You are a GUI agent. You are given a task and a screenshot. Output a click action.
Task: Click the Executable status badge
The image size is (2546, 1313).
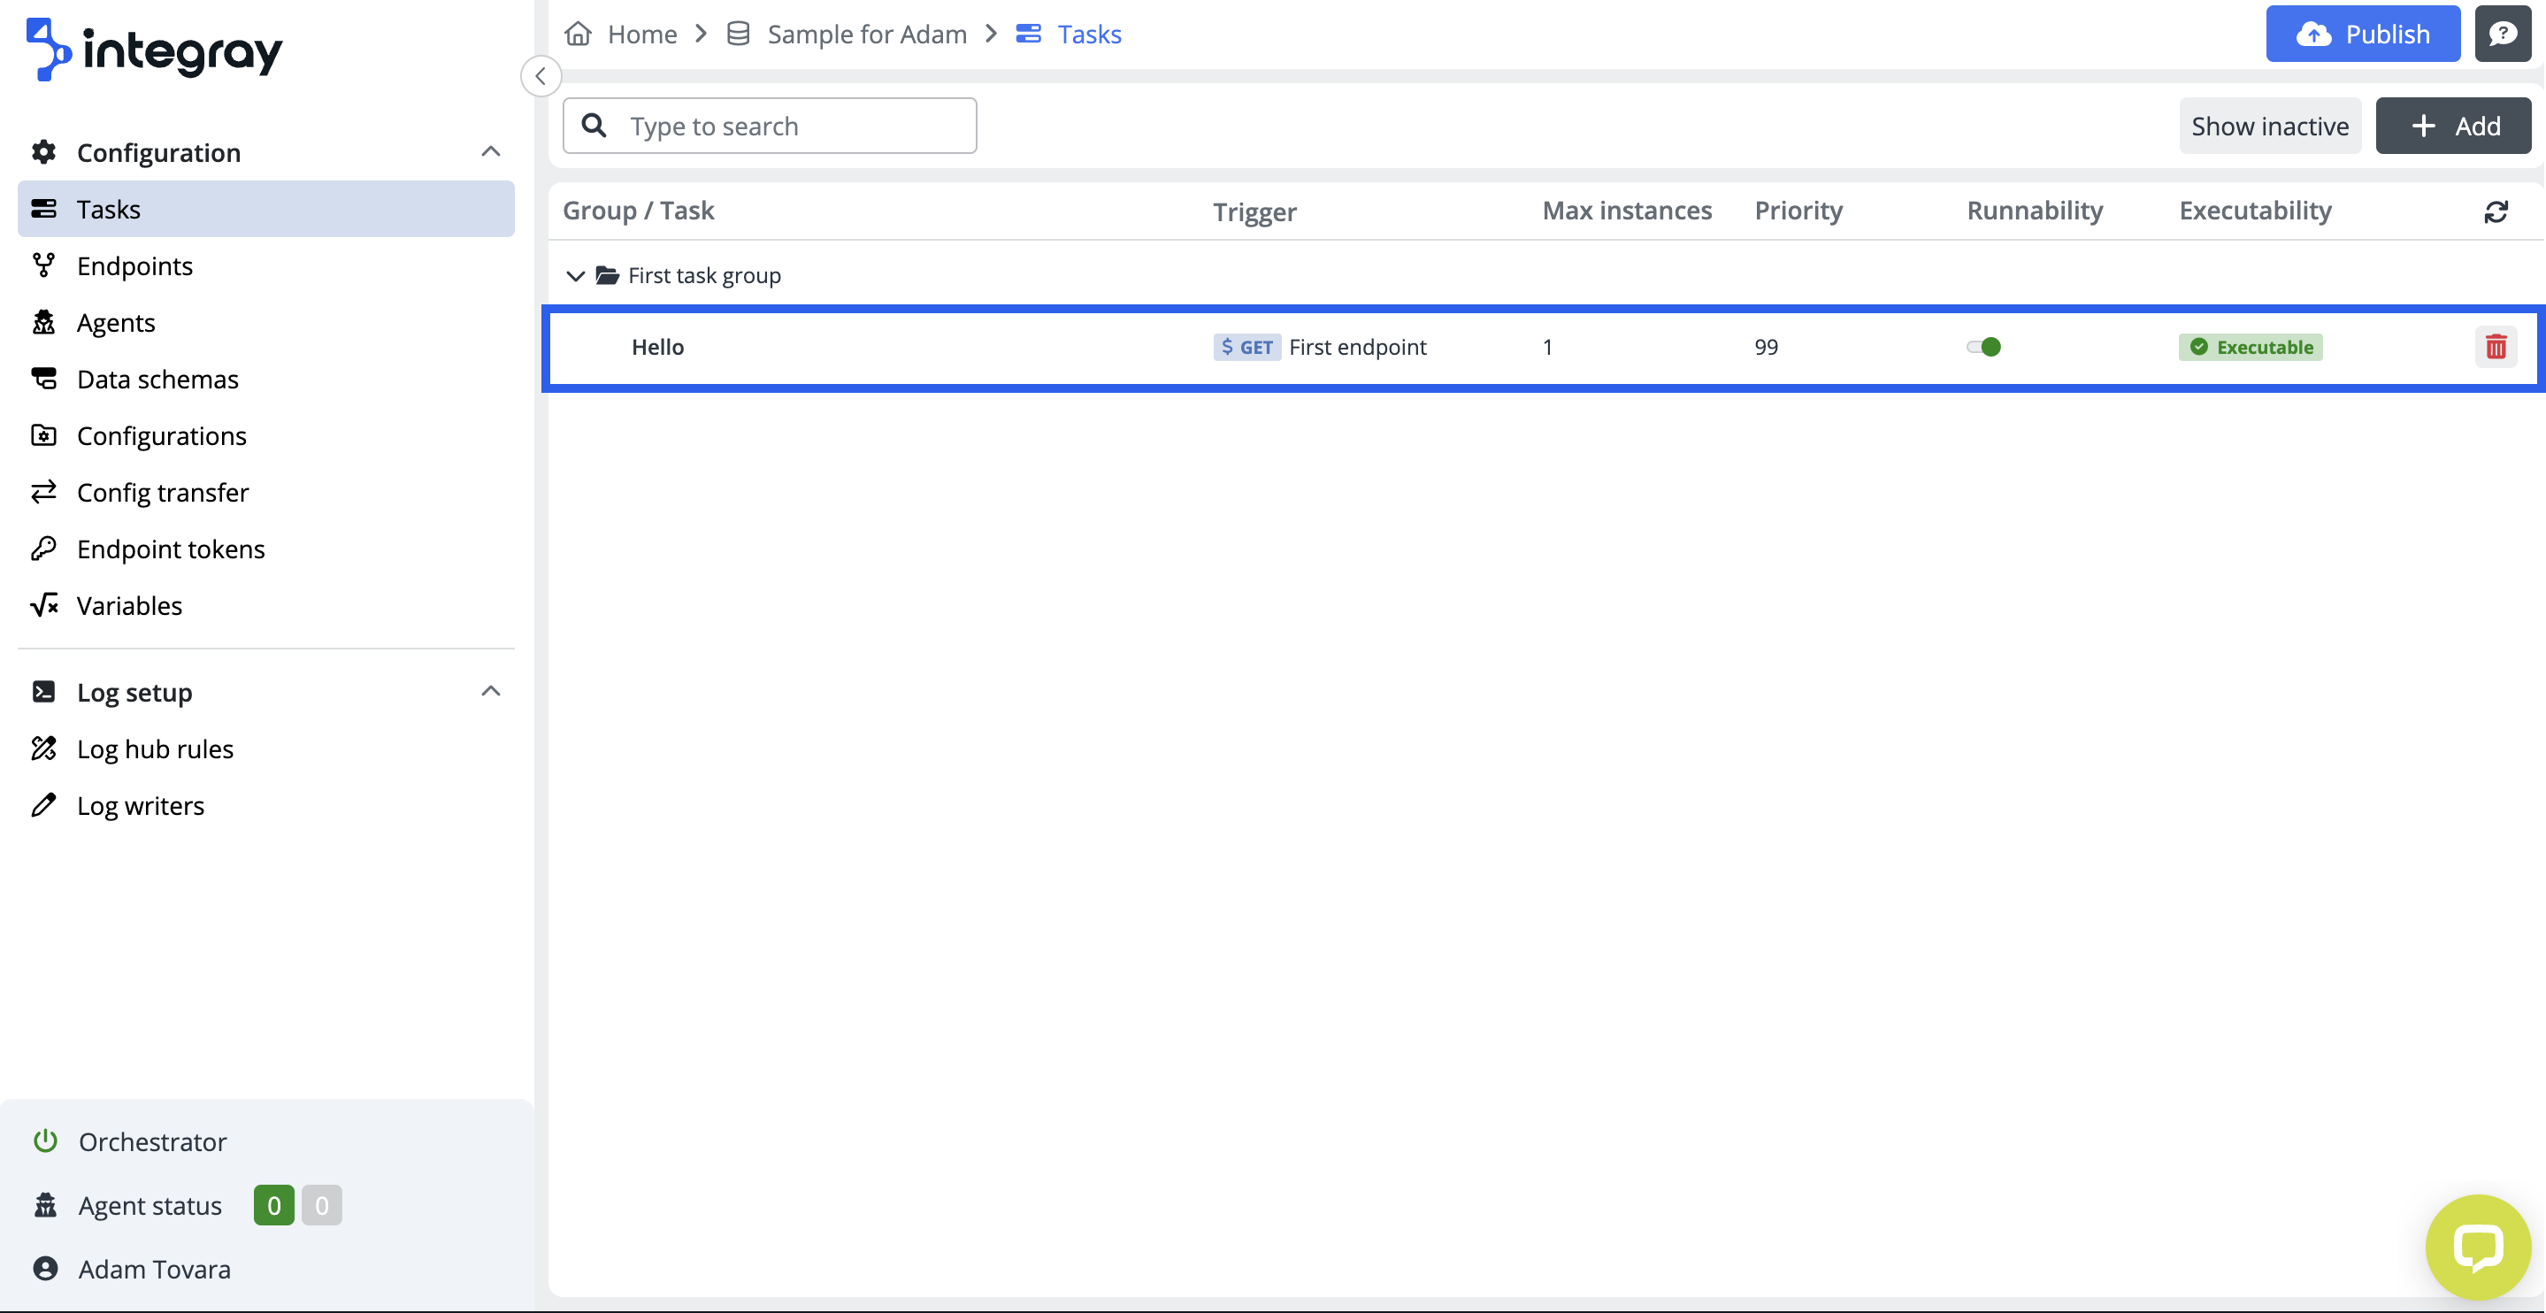point(2251,347)
